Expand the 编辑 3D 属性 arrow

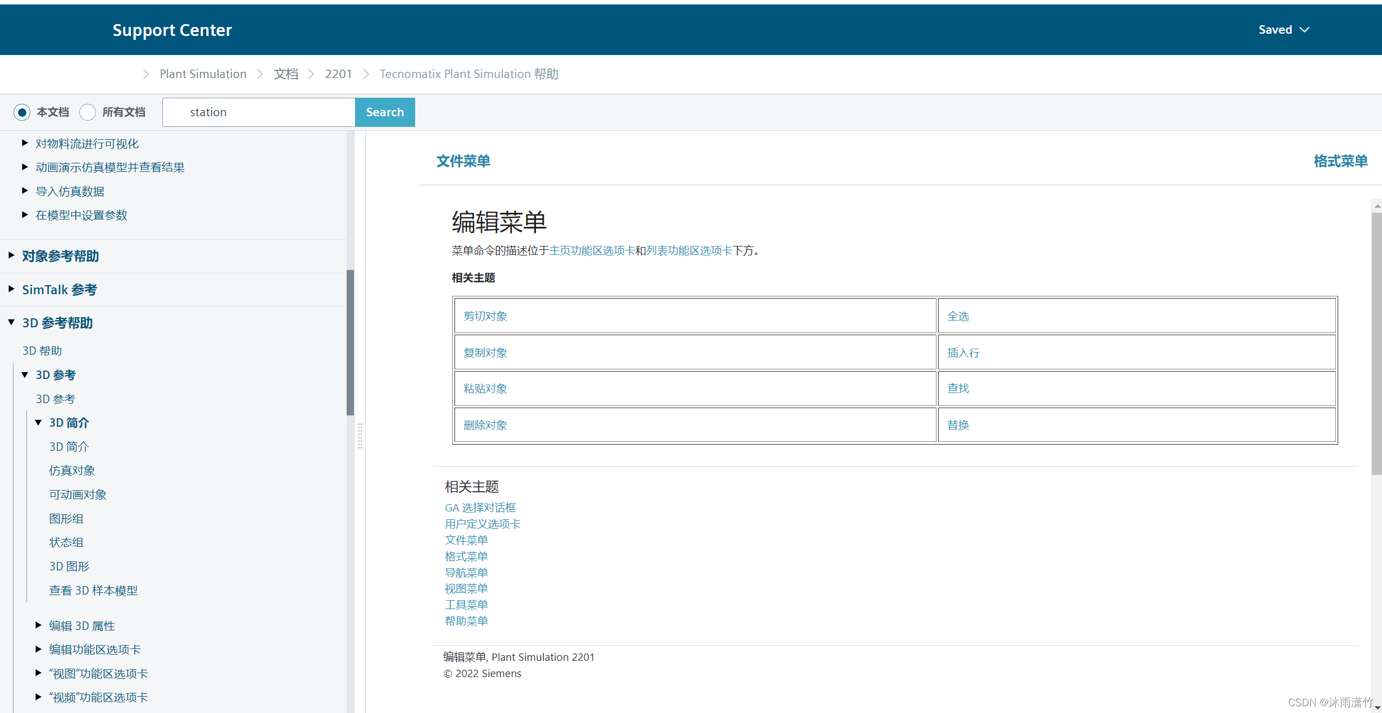click(x=38, y=625)
